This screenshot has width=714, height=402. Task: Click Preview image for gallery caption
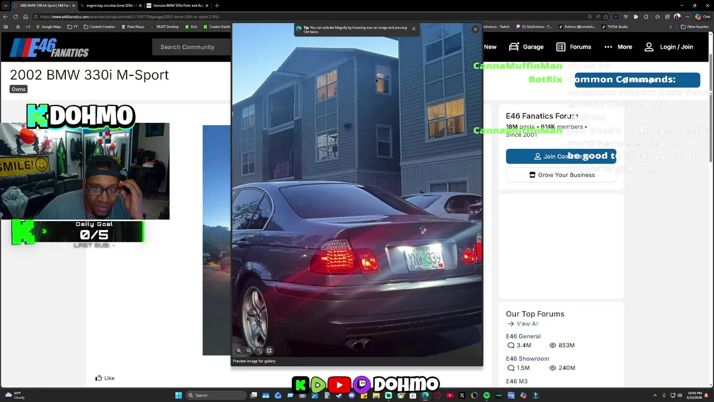[254, 361]
